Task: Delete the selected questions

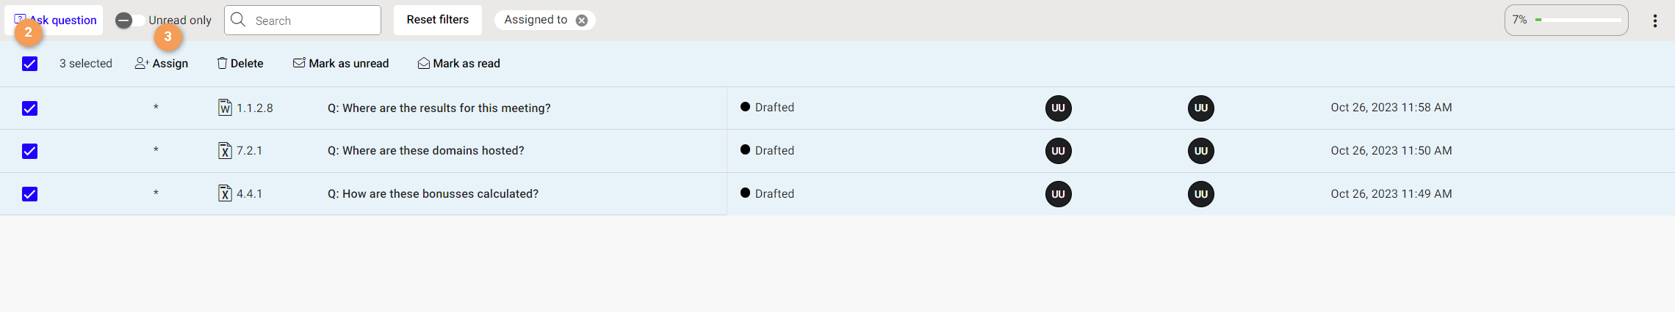Action: point(240,64)
